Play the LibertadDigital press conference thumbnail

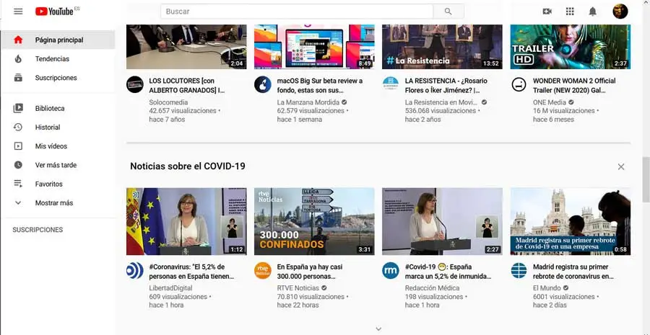point(186,221)
